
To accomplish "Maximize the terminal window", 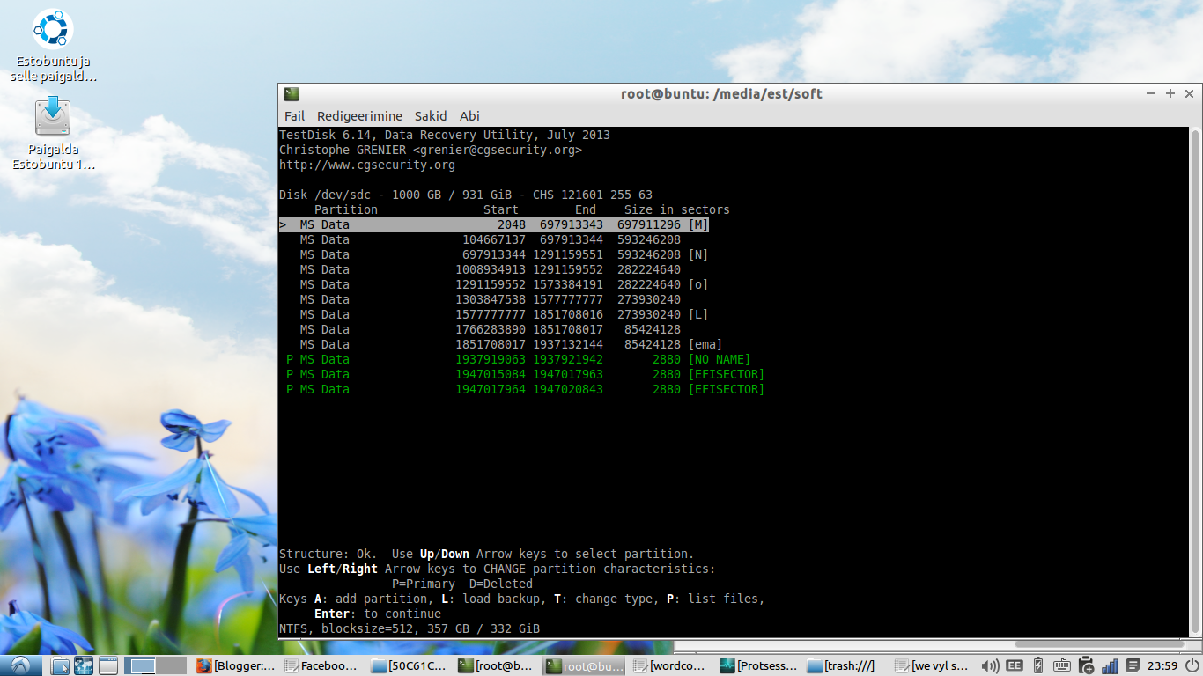I will click(x=1170, y=93).
